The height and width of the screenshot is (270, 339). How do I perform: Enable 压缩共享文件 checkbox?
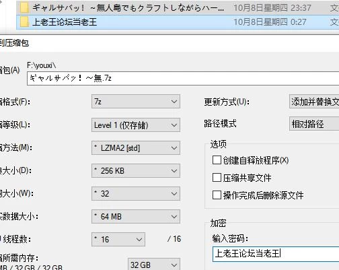217,178
